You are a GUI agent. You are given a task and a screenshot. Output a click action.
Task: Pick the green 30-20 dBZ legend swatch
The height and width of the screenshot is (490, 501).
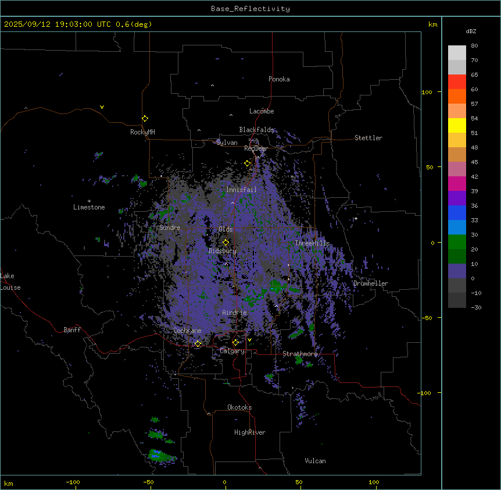click(457, 242)
